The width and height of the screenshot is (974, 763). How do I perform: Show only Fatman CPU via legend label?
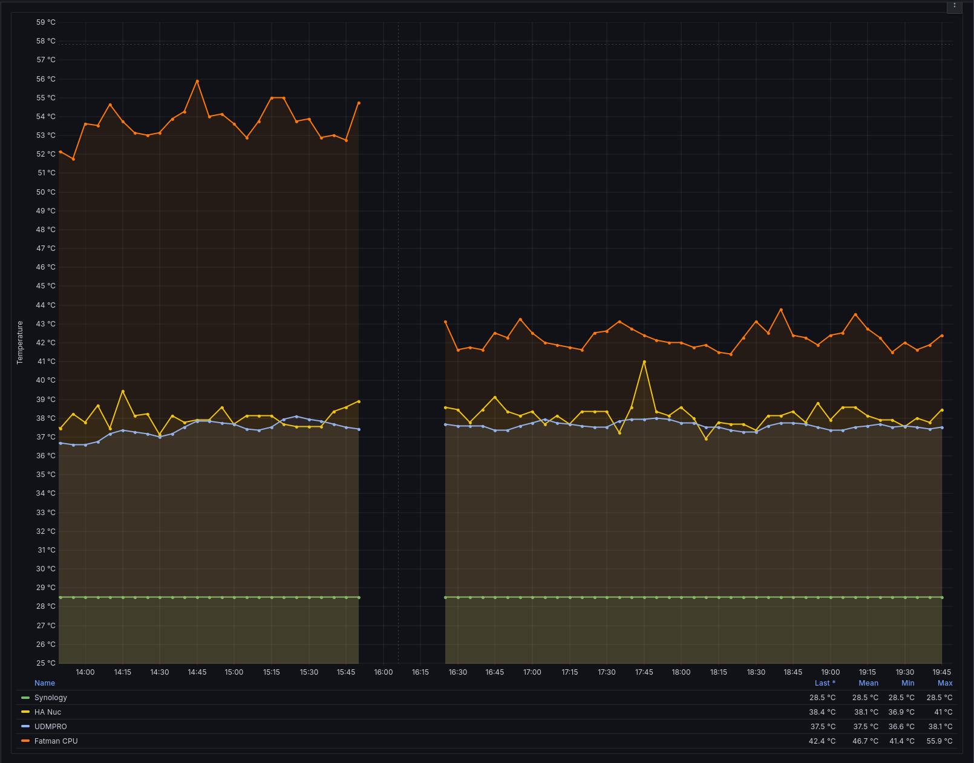point(56,741)
